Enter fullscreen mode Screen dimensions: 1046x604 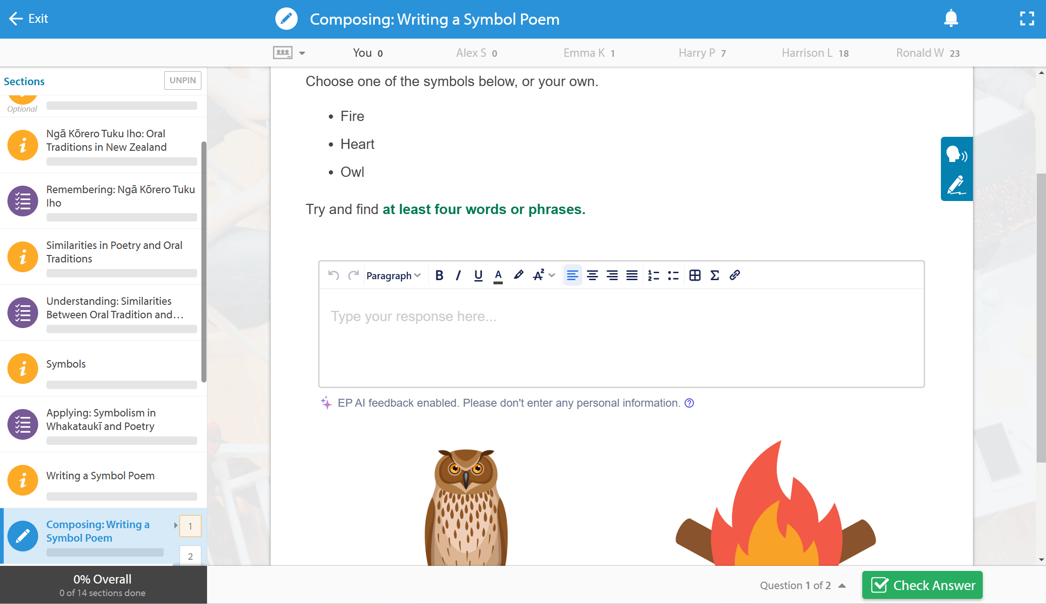pos(1027,19)
